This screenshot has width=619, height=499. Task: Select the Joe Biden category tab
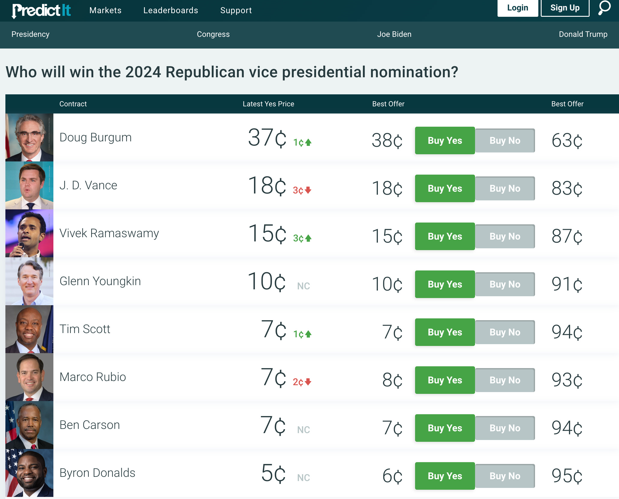click(x=394, y=34)
